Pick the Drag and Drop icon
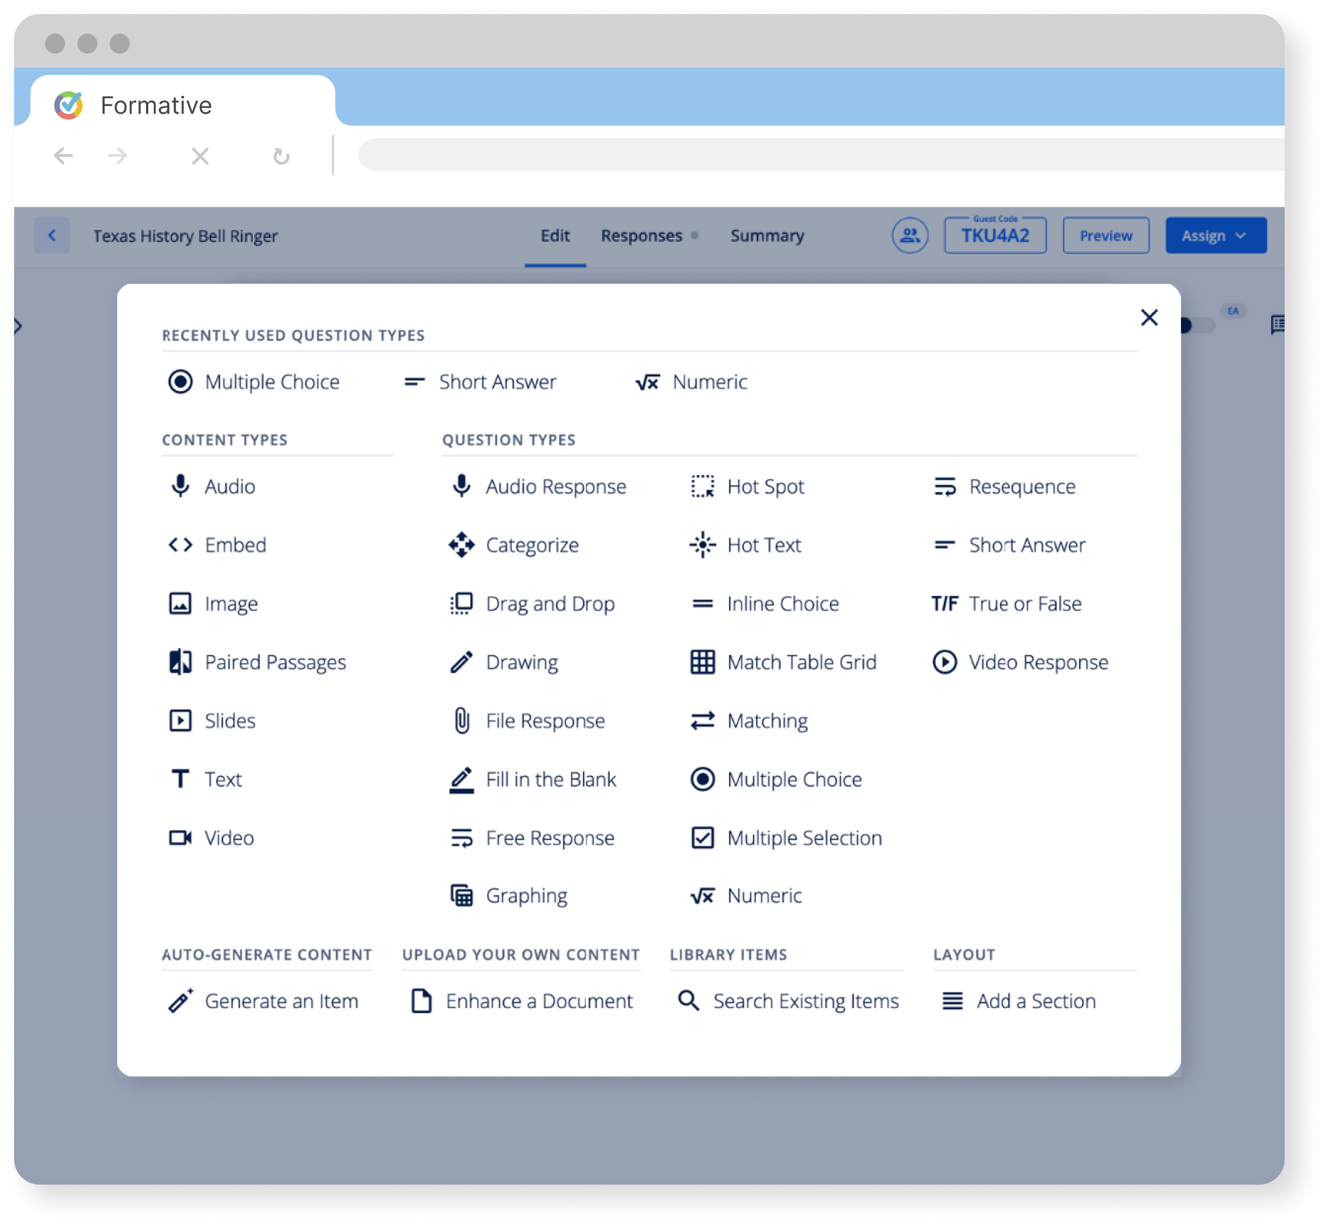This screenshot has height=1227, width=1327. coord(462,604)
